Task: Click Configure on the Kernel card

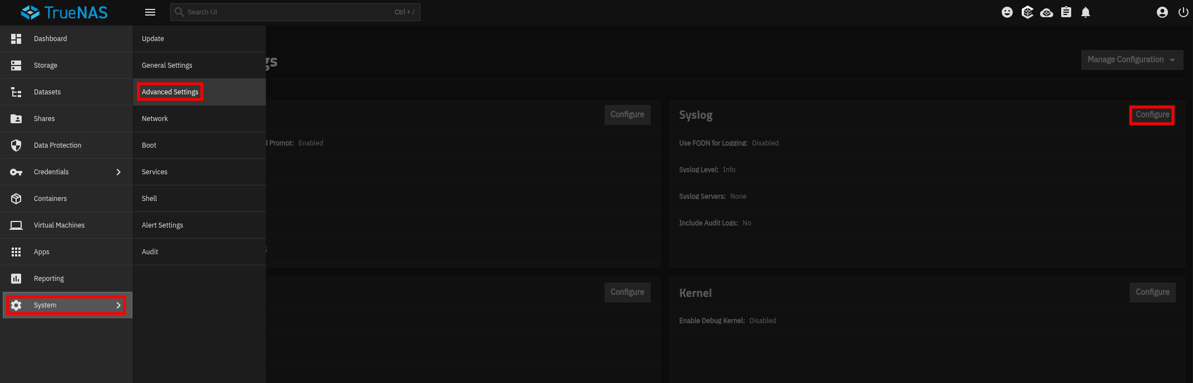Action: 1152,293
